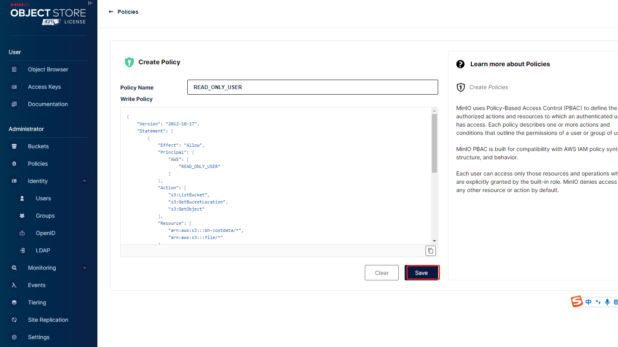This screenshot has height=347, width=618.
Task: Click the policy editor scrollbar thumb
Action: coord(434,144)
